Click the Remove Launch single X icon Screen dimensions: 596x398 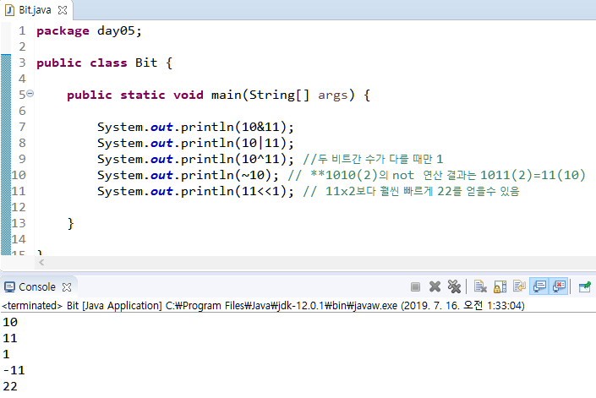[435, 286]
